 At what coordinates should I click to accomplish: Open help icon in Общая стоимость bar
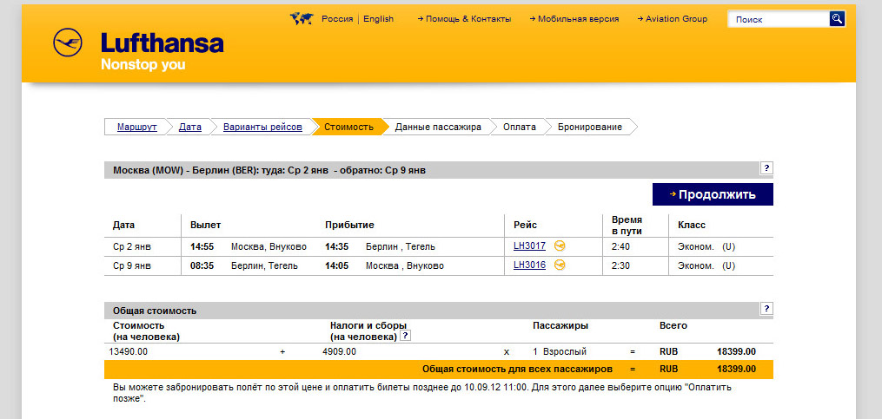coord(766,308)
